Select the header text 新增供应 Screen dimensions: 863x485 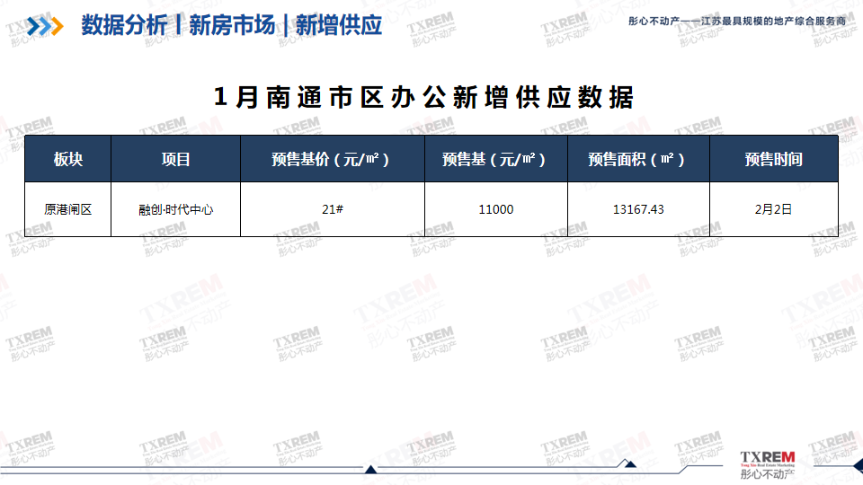click(x=339, y=25)
